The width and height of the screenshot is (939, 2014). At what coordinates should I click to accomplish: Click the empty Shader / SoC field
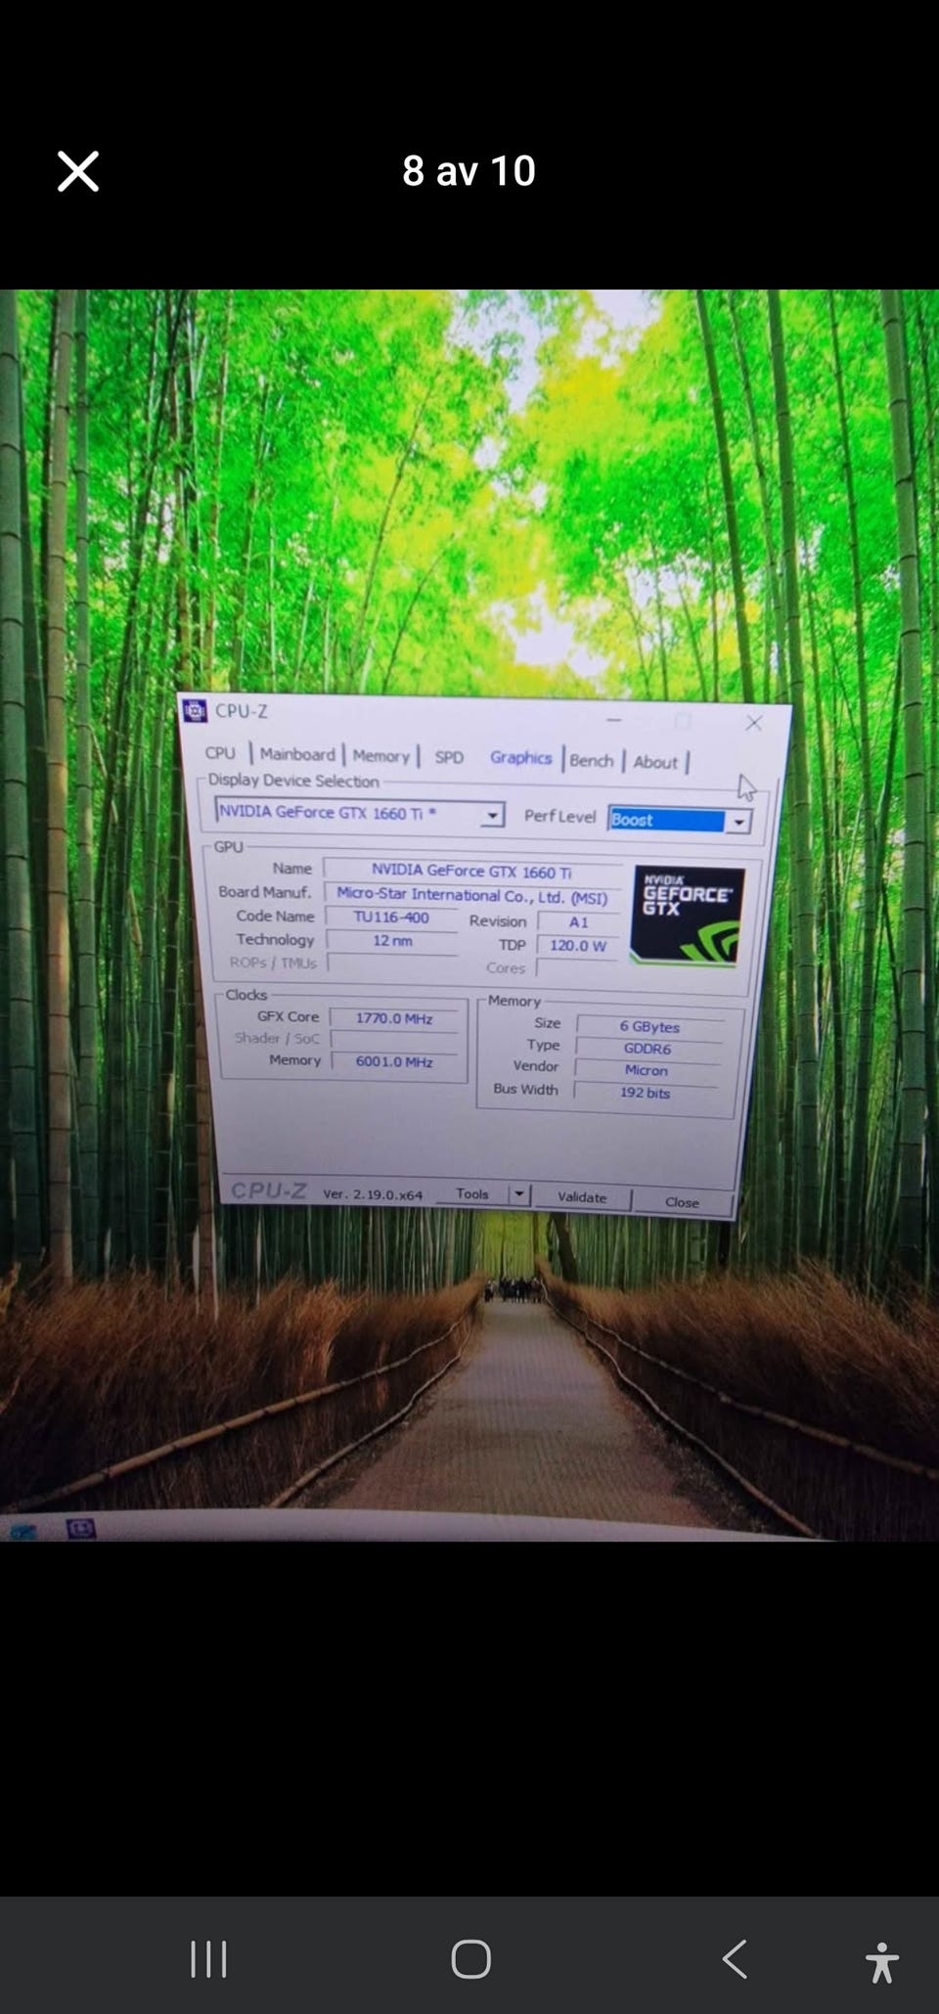click(395, 1040)
